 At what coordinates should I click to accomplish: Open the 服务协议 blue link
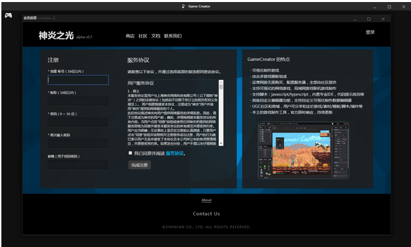175,154
